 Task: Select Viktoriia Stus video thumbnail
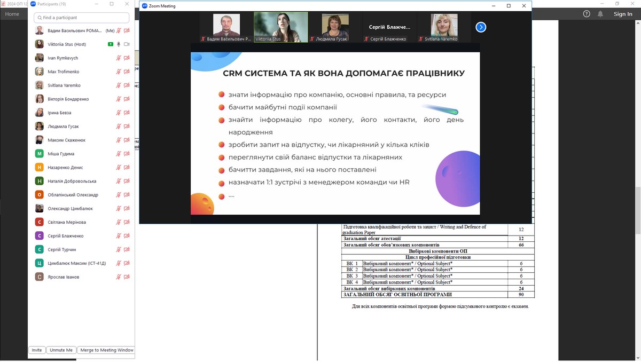click(x=281, y=27)
